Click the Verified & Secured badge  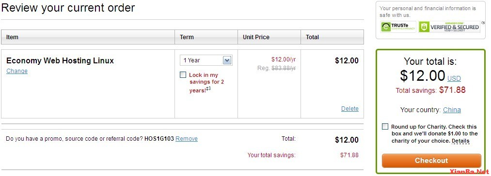(x=449, y=27)
